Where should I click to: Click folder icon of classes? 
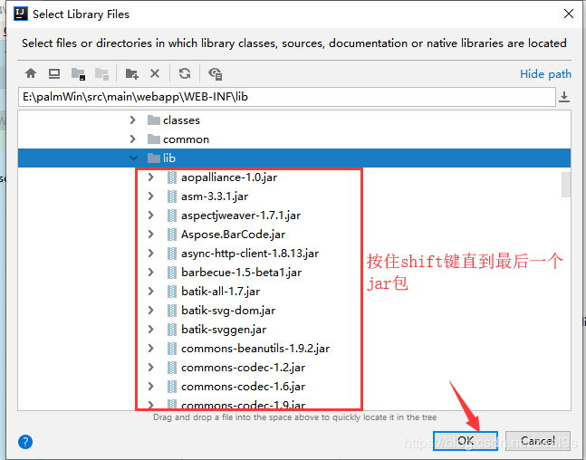click(x=154, y=120)
